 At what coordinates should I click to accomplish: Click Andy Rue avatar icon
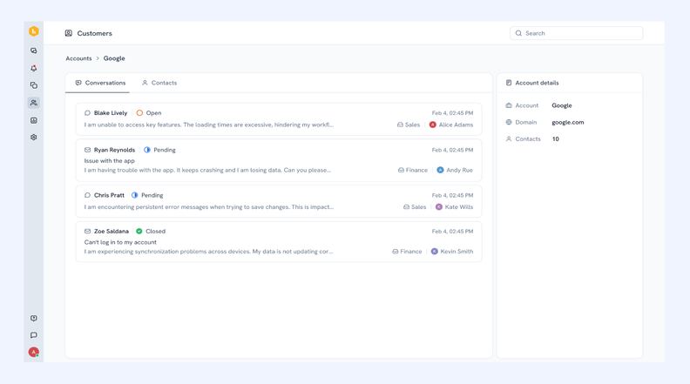coord(440,170)
